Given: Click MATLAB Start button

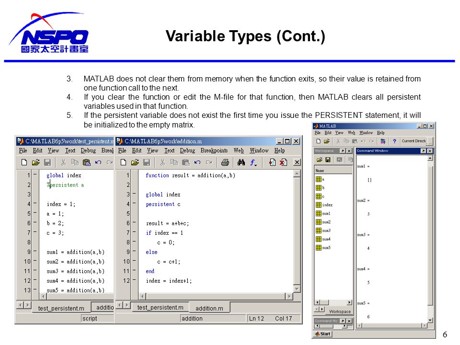Looking at the screenshot, I should click(x=322, y=334).
